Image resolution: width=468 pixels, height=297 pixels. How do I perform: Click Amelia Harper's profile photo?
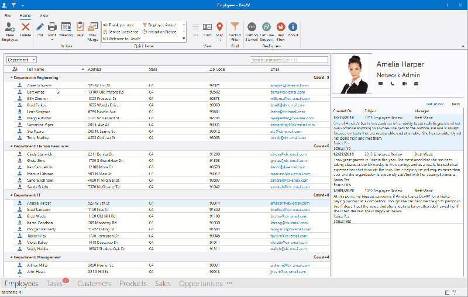tap(352, 74)
